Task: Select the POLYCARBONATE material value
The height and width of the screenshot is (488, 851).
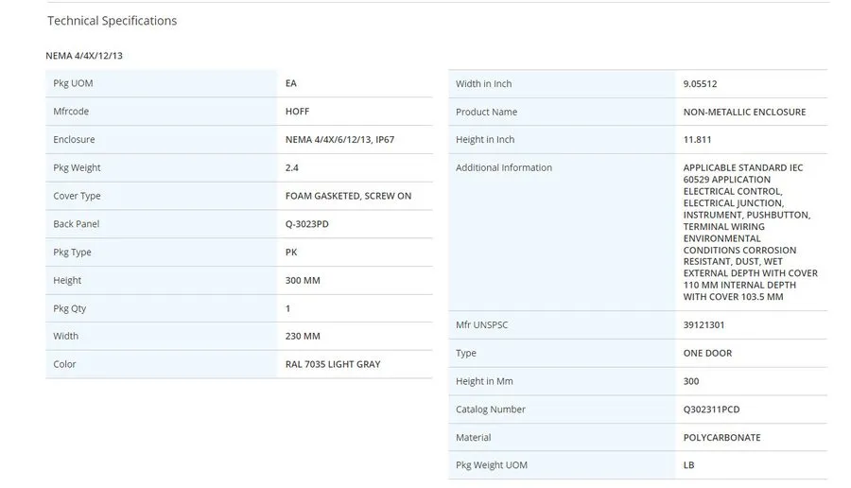Action: pos(721,438)
